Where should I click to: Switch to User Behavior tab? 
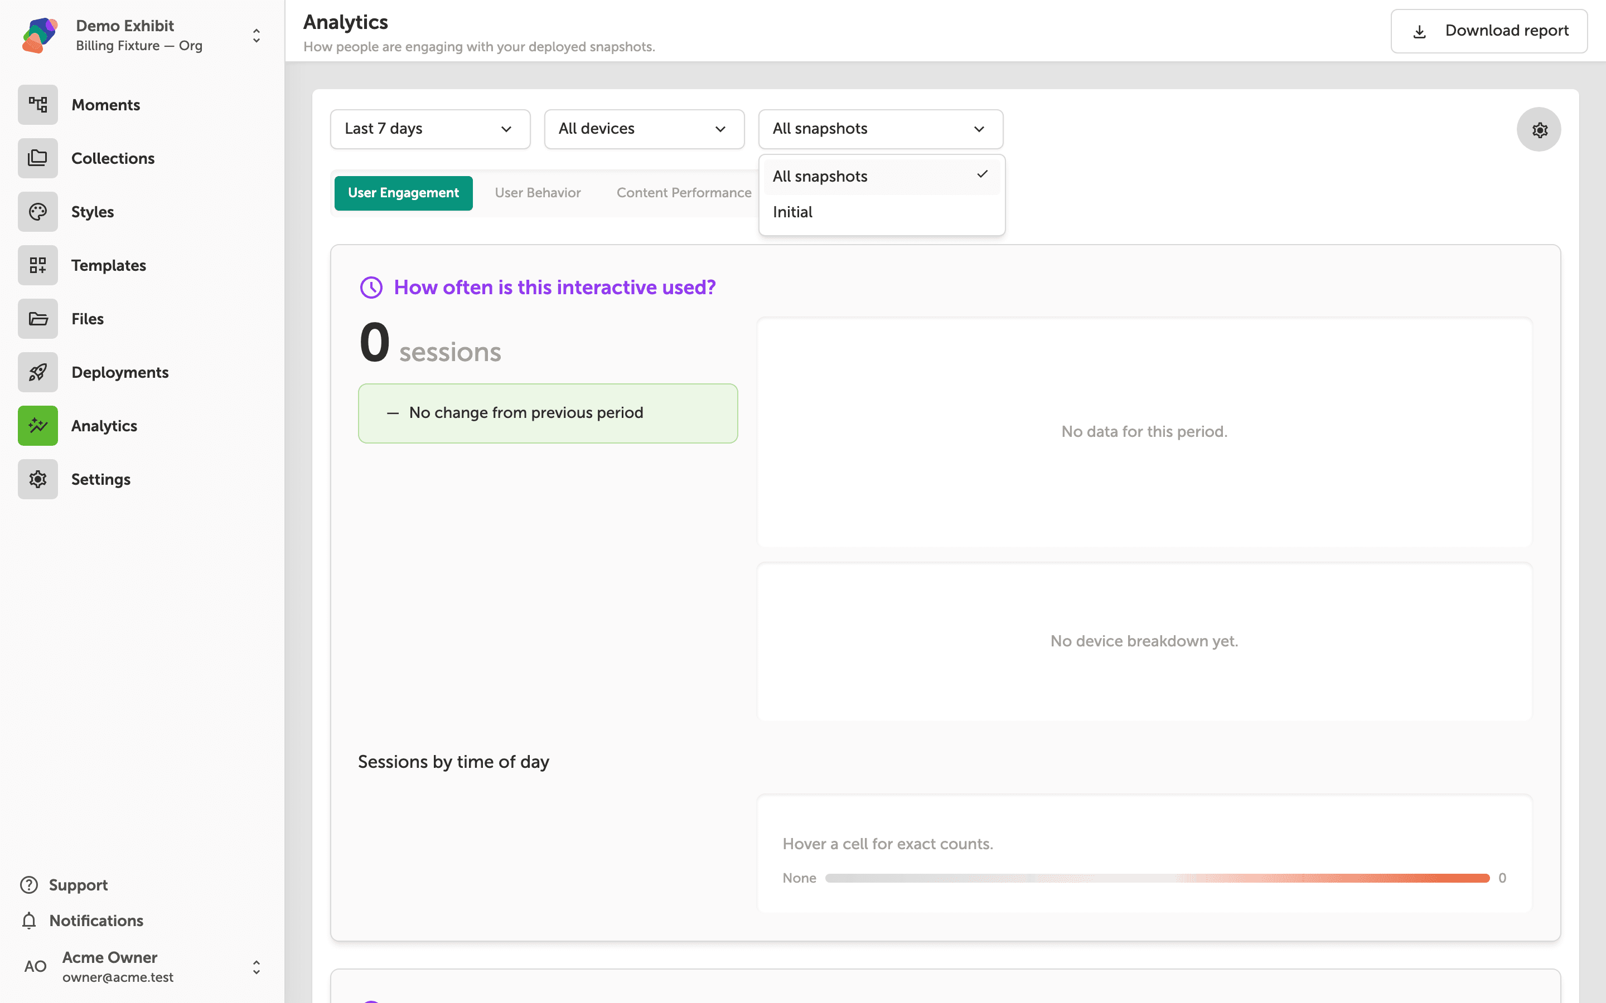tap(538, 193)
